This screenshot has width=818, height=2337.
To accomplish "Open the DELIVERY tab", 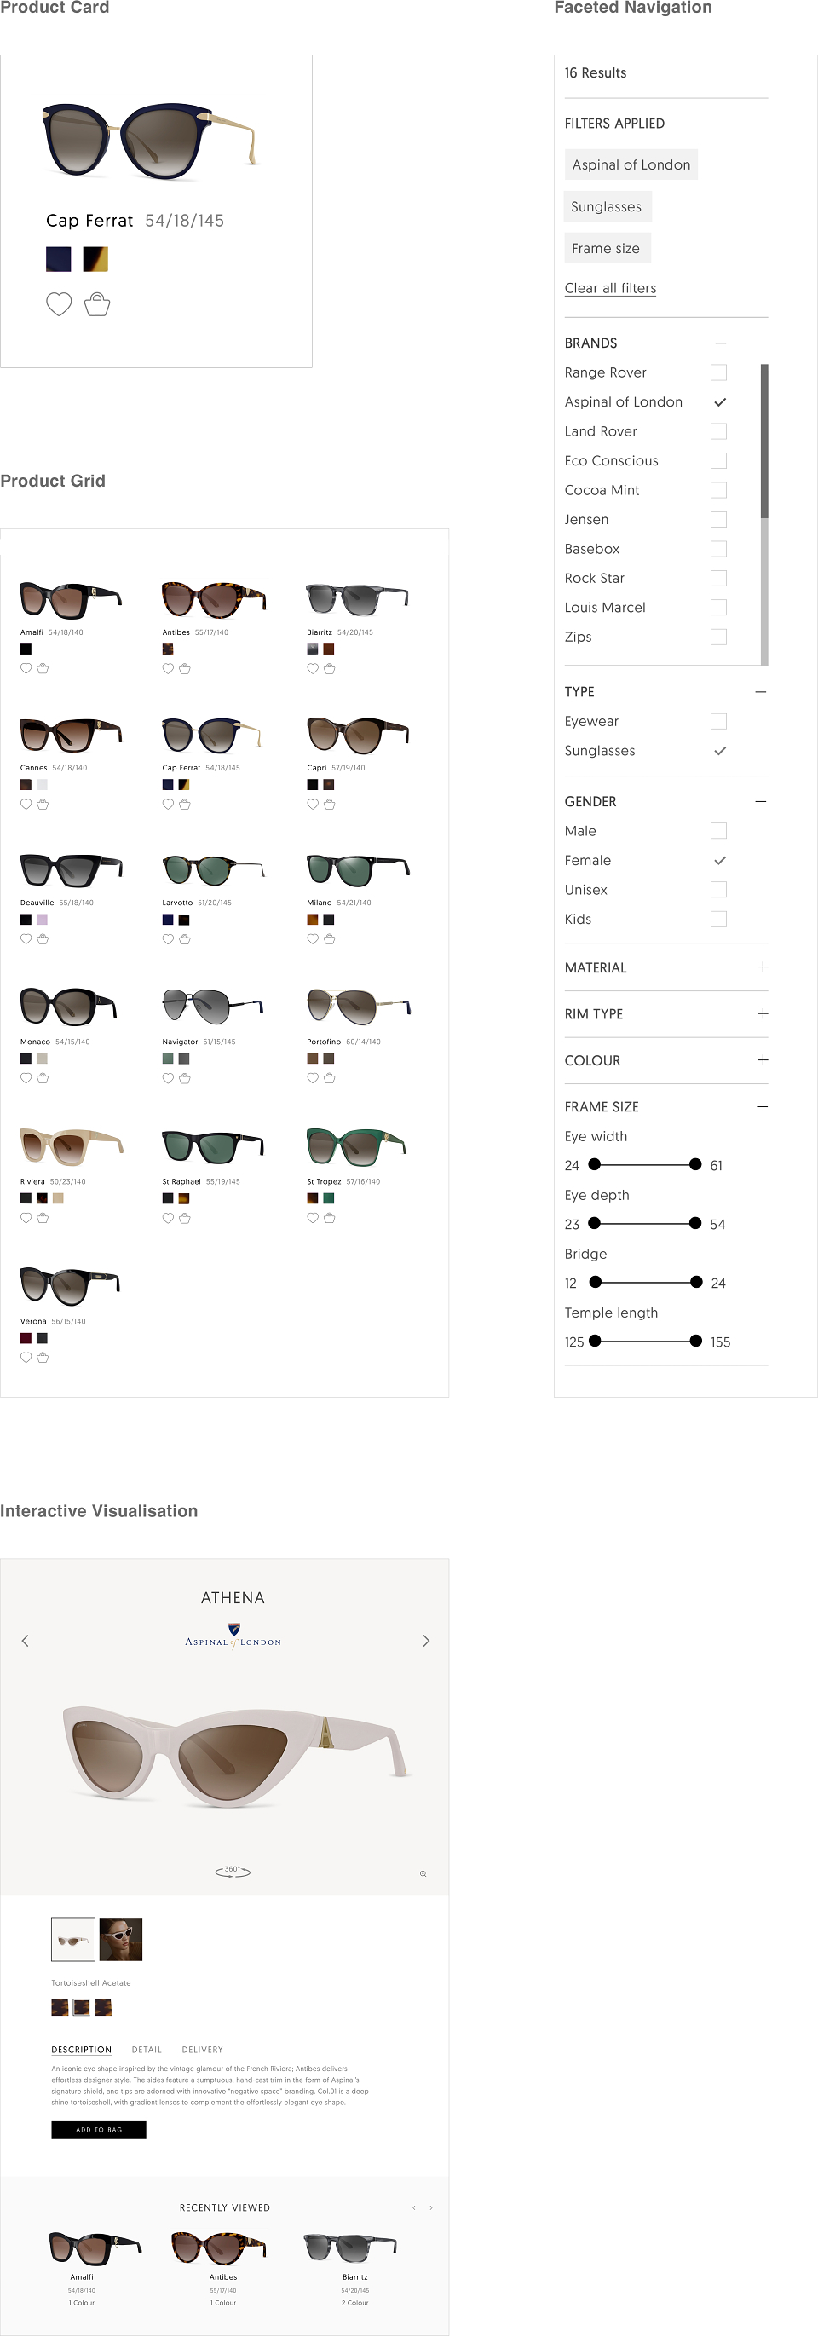I will click(202, 2050).
